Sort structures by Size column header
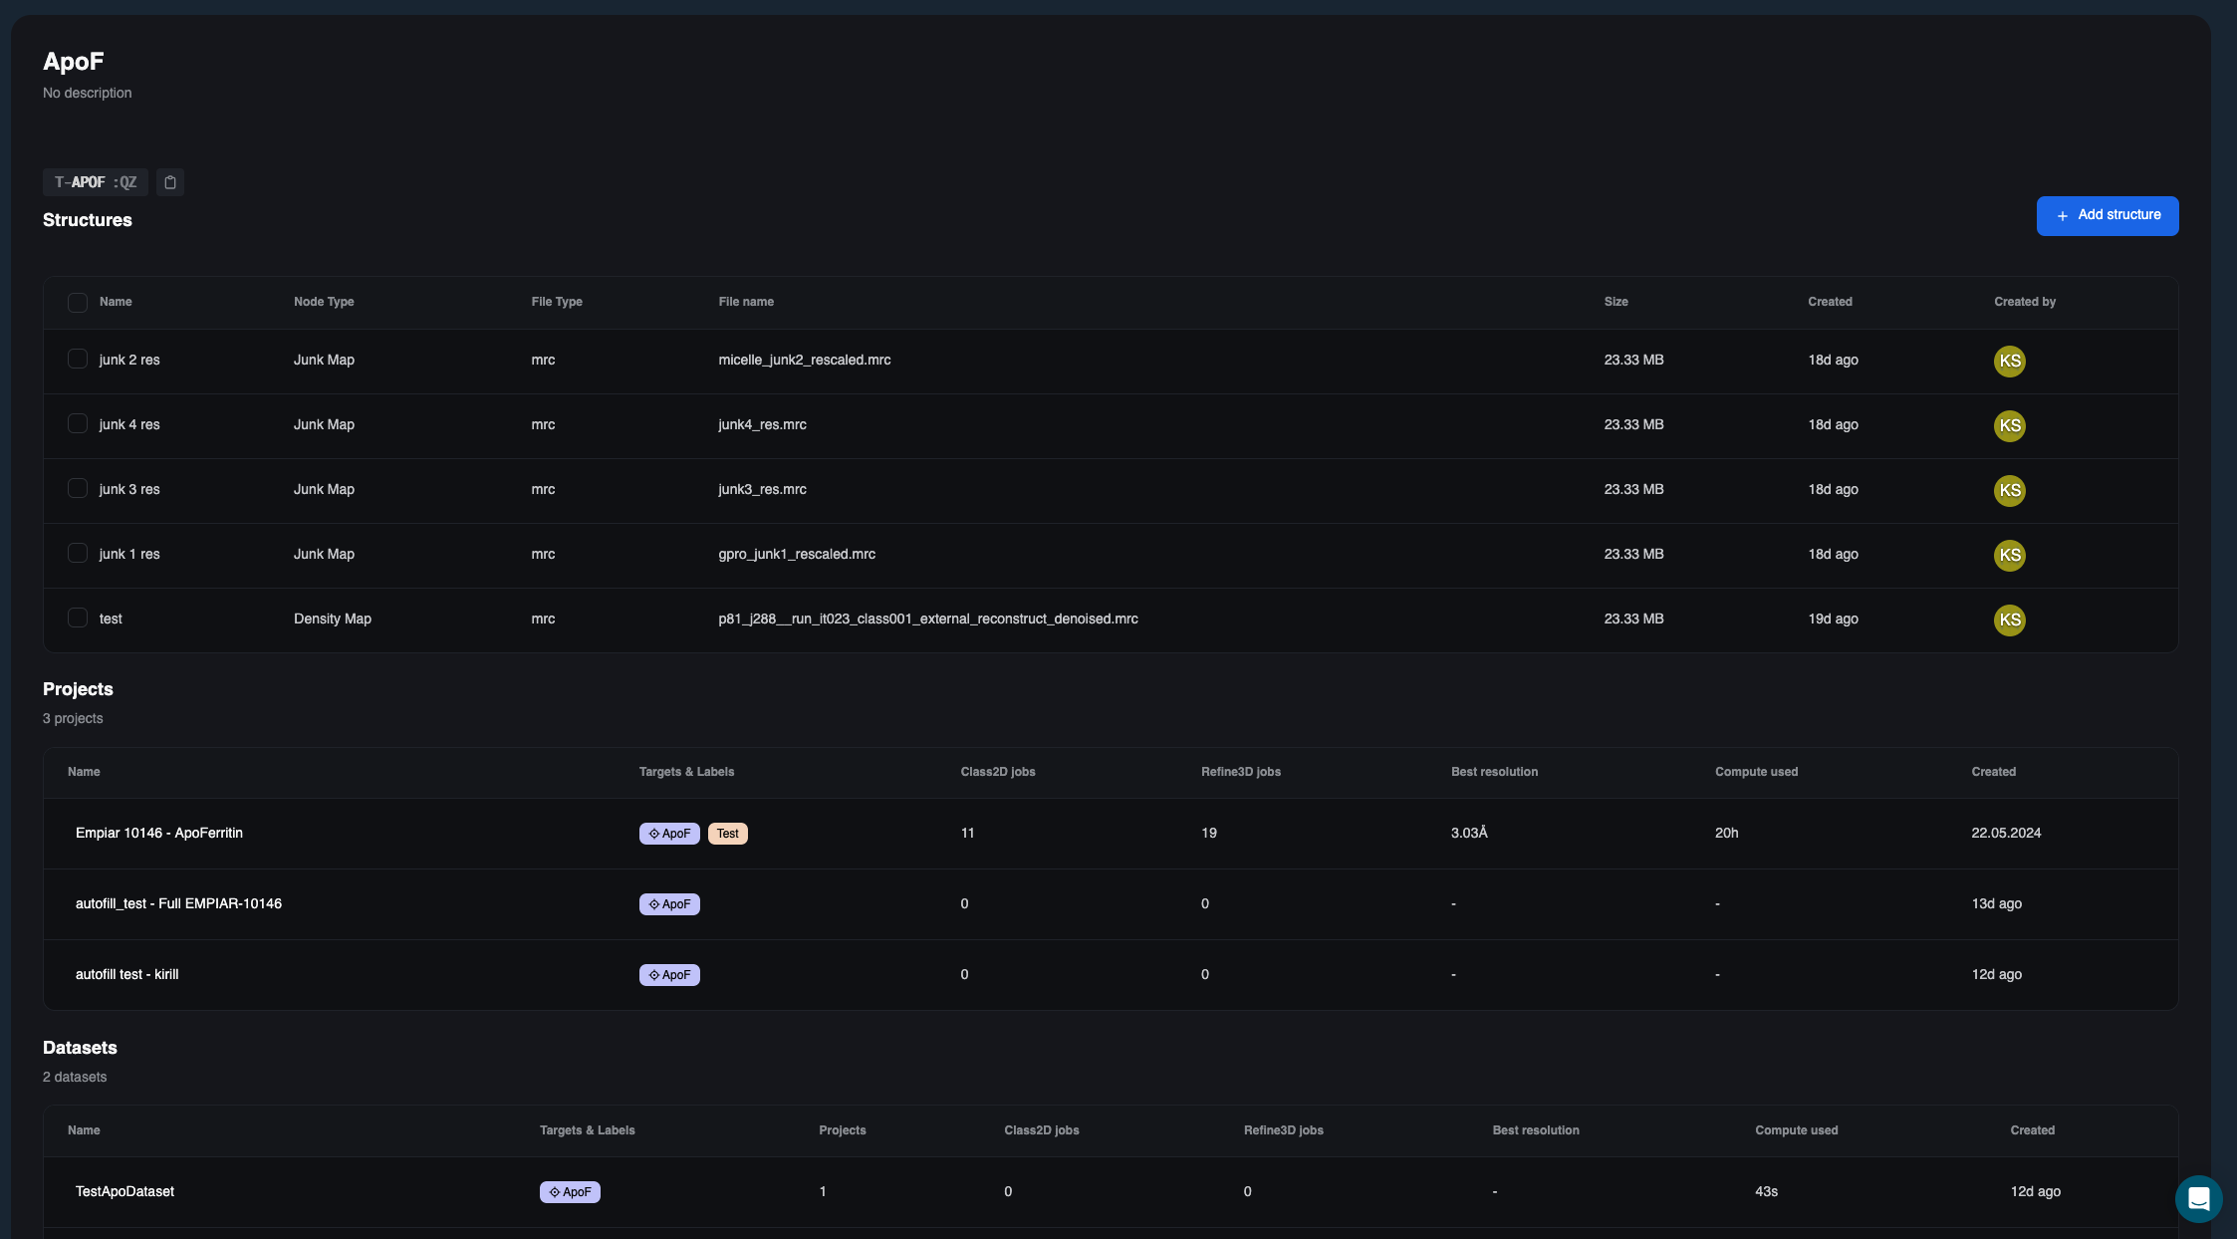Viewport: 2237px width, 1239px height. (1616, 302)
